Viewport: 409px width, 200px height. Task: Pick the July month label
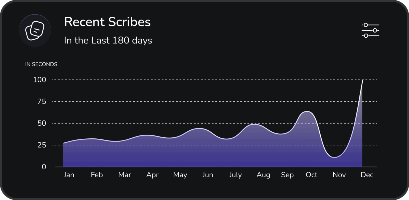(x=235, y=175)
